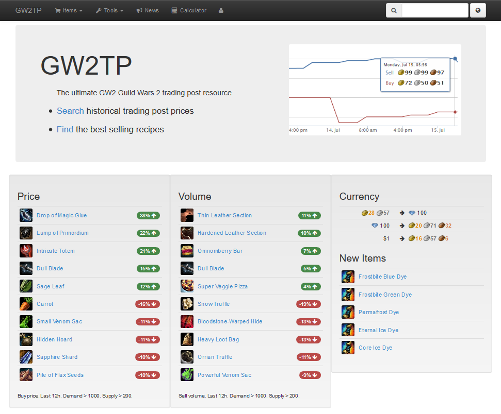The height and width of the screenshot is (414, 501).
Task: Click the search magnifier icon
Action: coord(394,10)
